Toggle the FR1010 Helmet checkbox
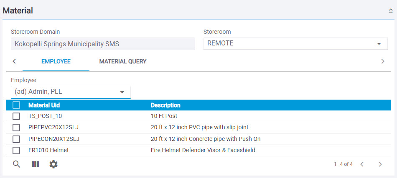Image resolution: width=397 pixels, height=178 pixels. [x=16, y=150]
